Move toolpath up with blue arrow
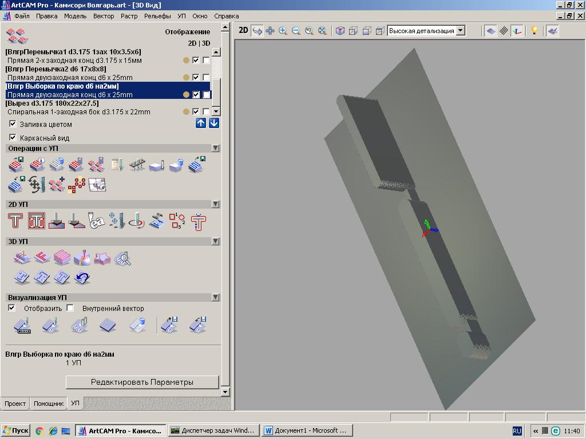This screenshot has width=586, height=439. (201, 123)
